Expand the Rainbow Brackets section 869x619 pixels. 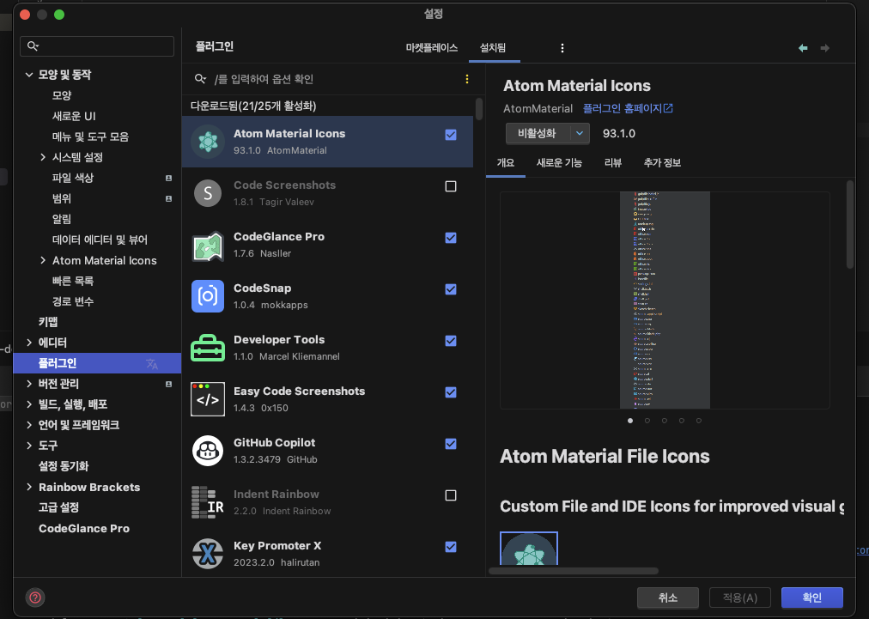point(29,487)
